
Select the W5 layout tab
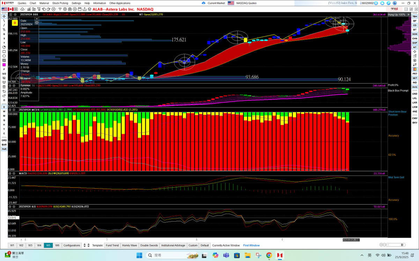click(48, 245)
